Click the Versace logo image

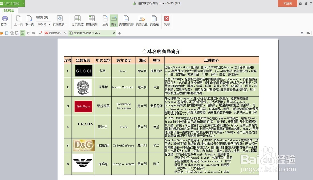[83, 87]
